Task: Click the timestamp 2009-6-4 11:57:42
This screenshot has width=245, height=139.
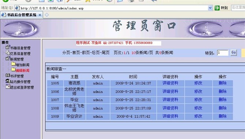Action: click(133, 116)
